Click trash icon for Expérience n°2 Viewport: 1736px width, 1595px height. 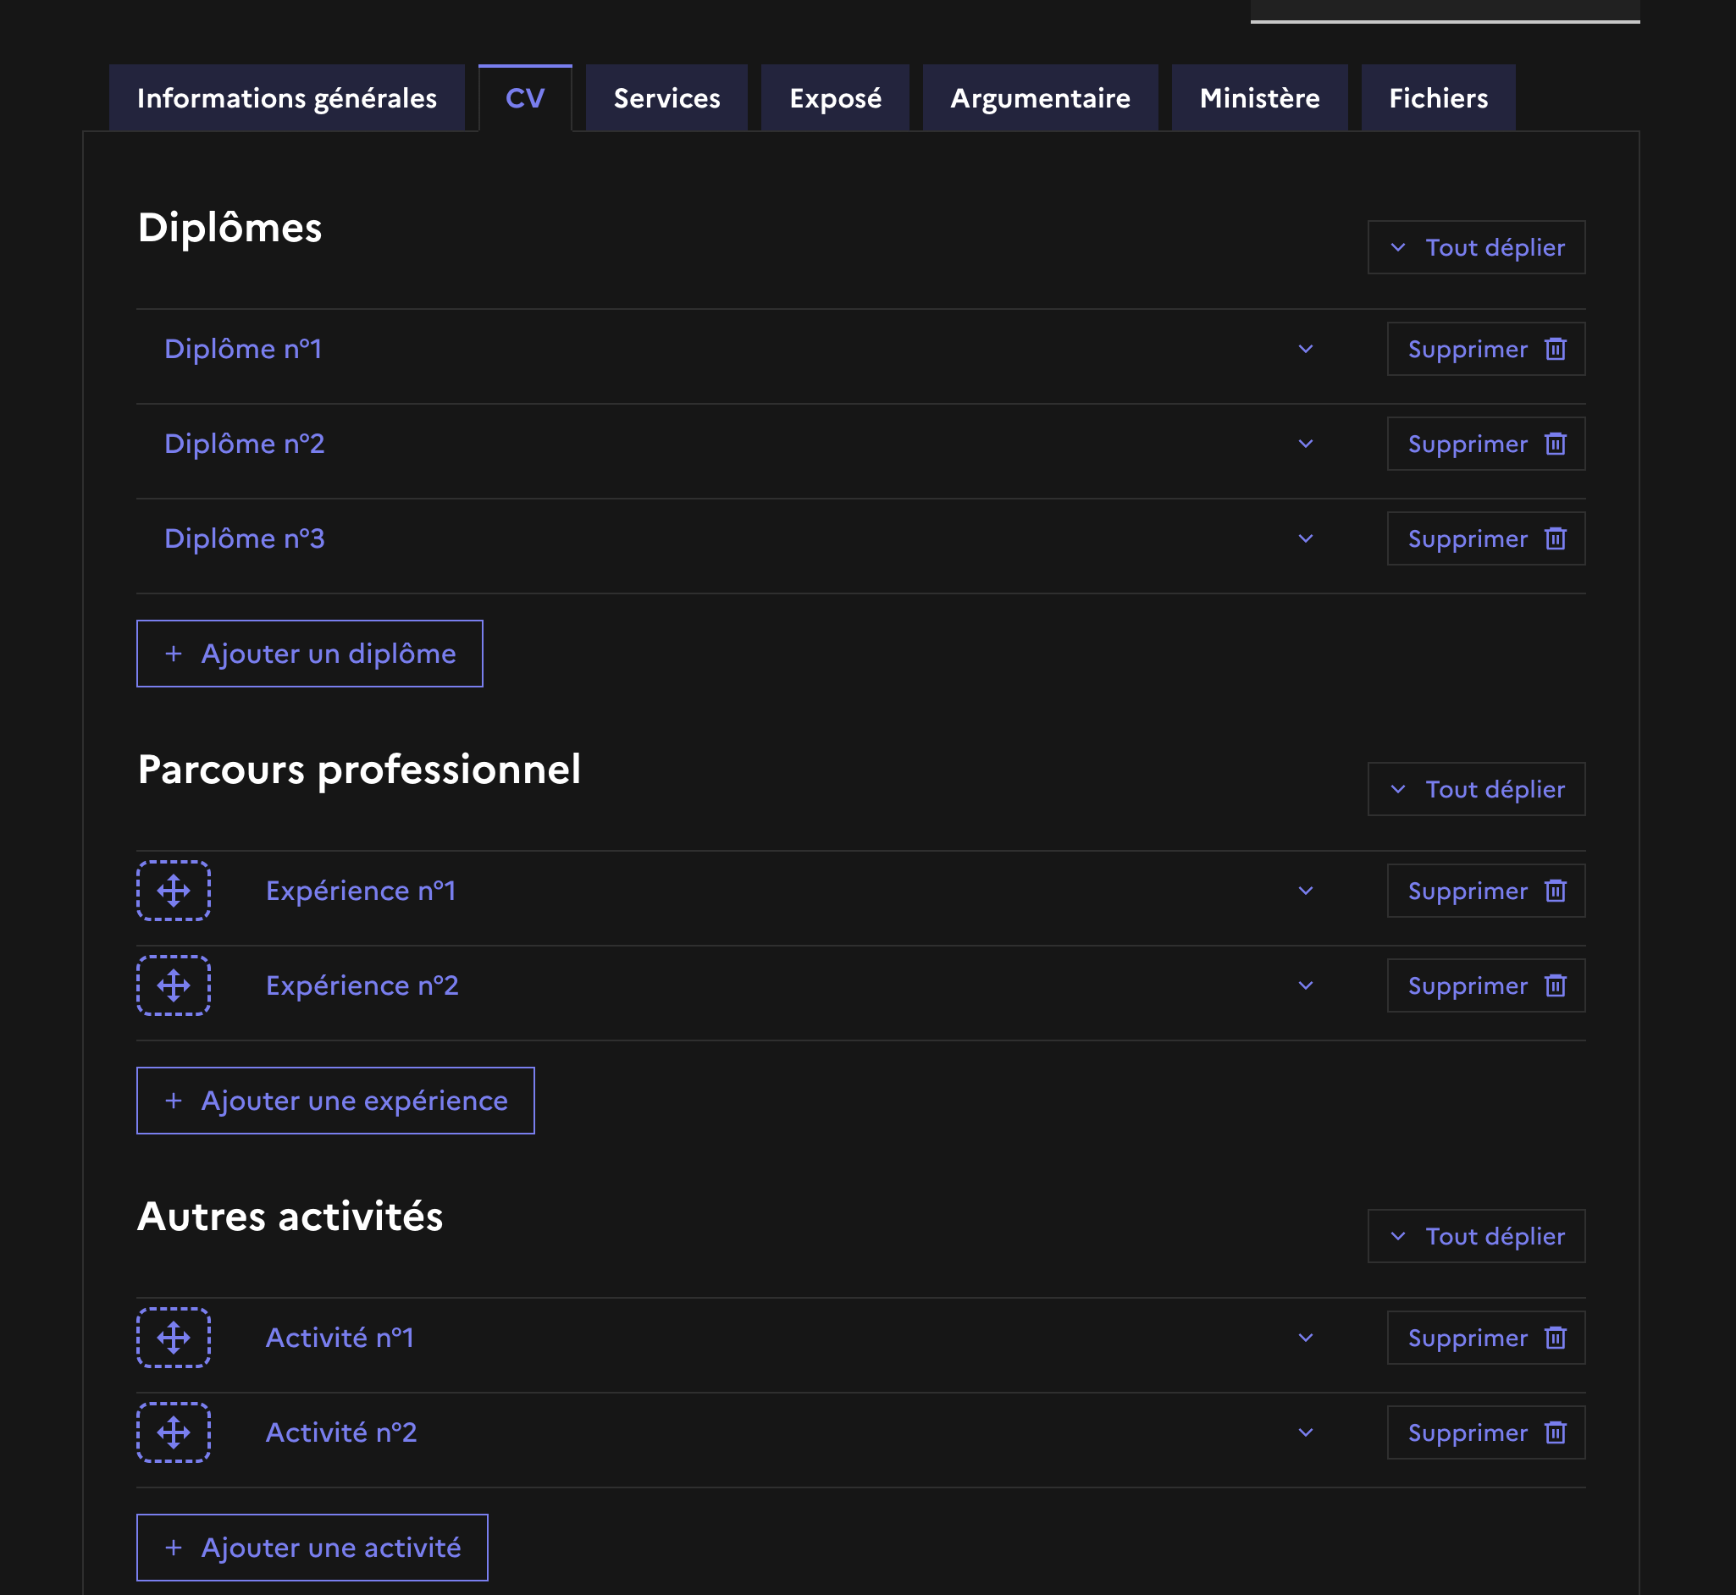[x=1556, y=985]
